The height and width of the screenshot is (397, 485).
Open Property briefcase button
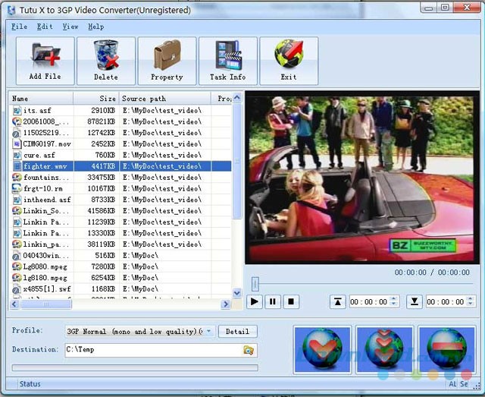pos(167,61)
